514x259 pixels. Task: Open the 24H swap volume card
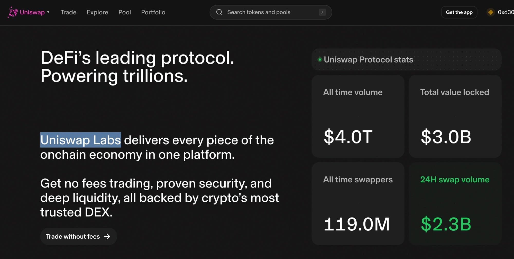455,203
